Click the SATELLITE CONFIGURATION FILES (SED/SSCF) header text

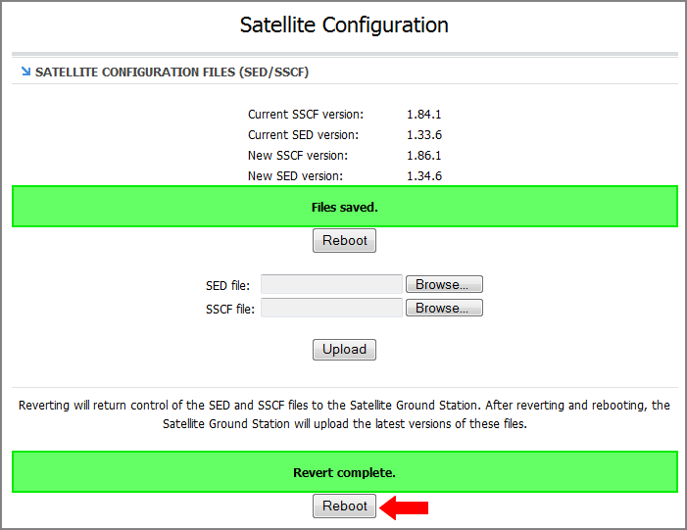click(172, 72)
